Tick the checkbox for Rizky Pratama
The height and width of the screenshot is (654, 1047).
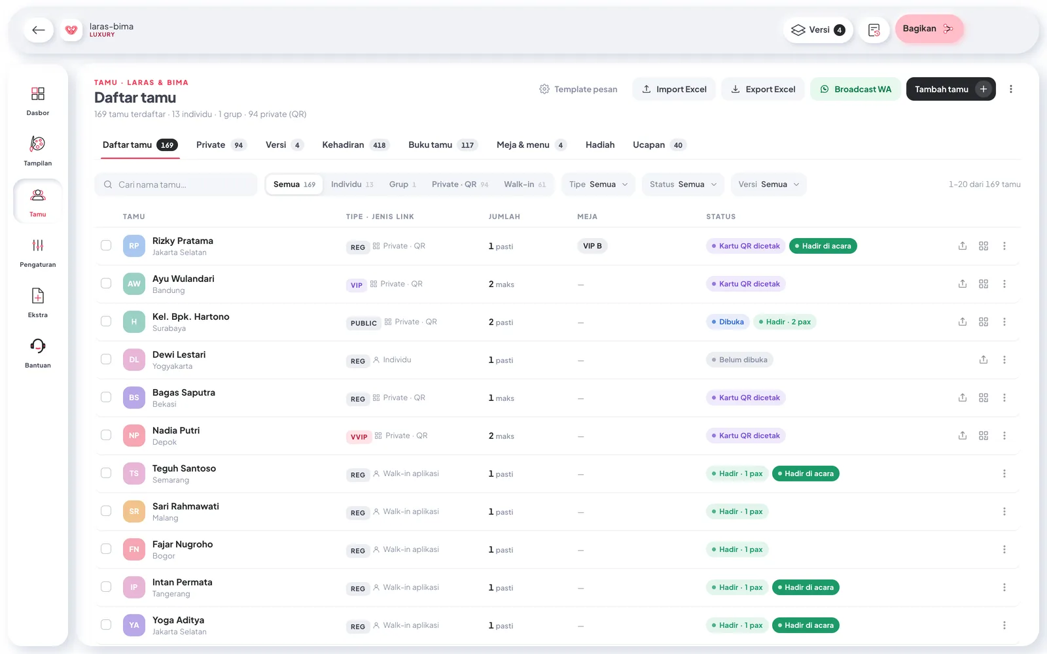106,245
